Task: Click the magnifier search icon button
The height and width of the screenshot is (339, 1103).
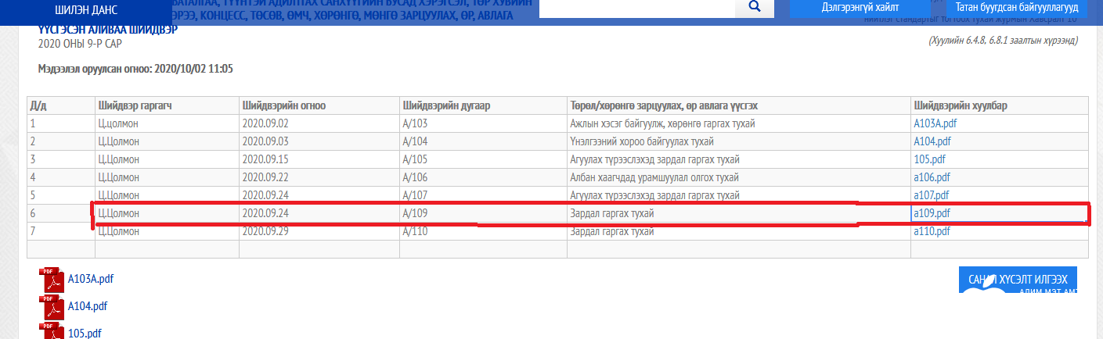Action: [x=755, y=7]
